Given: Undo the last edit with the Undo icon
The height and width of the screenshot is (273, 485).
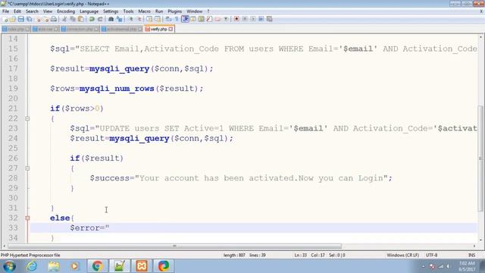Looking at the screenshot, I should 92,19.
